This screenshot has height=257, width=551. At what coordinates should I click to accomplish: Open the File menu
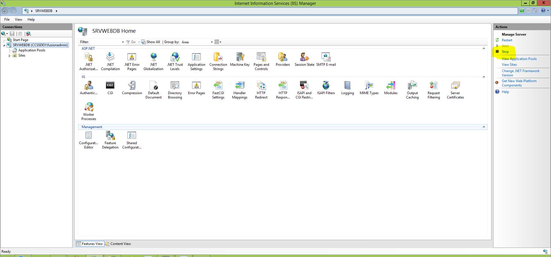coord(7,20)
